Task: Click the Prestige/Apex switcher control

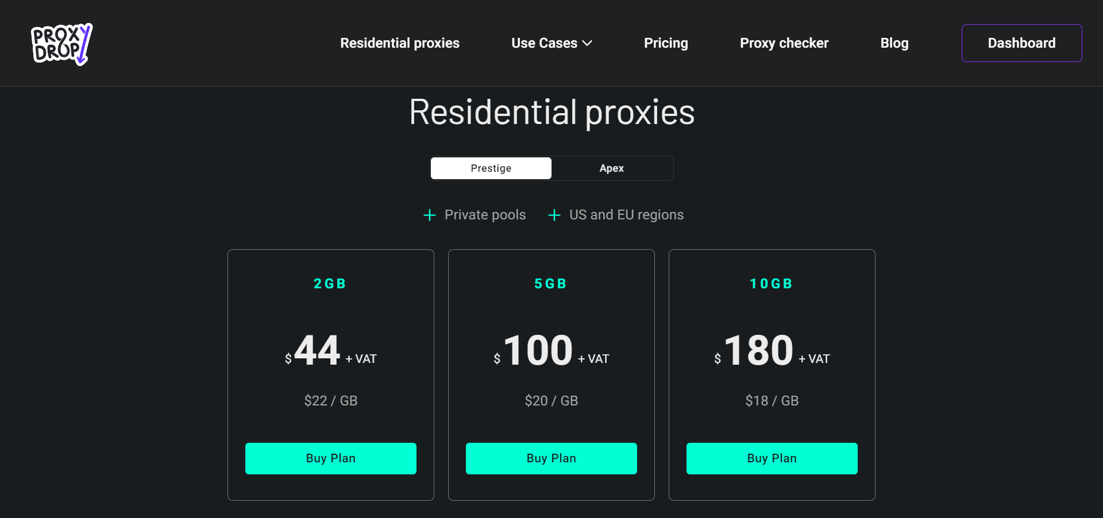Action: click(551, 168)
